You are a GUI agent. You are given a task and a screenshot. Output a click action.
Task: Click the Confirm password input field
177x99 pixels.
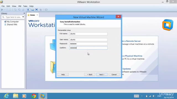[88, 48]
